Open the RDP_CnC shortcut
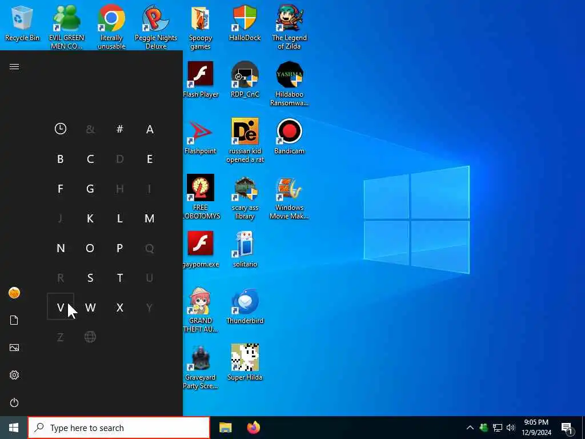The image size is (585, 439). (245, 79)
